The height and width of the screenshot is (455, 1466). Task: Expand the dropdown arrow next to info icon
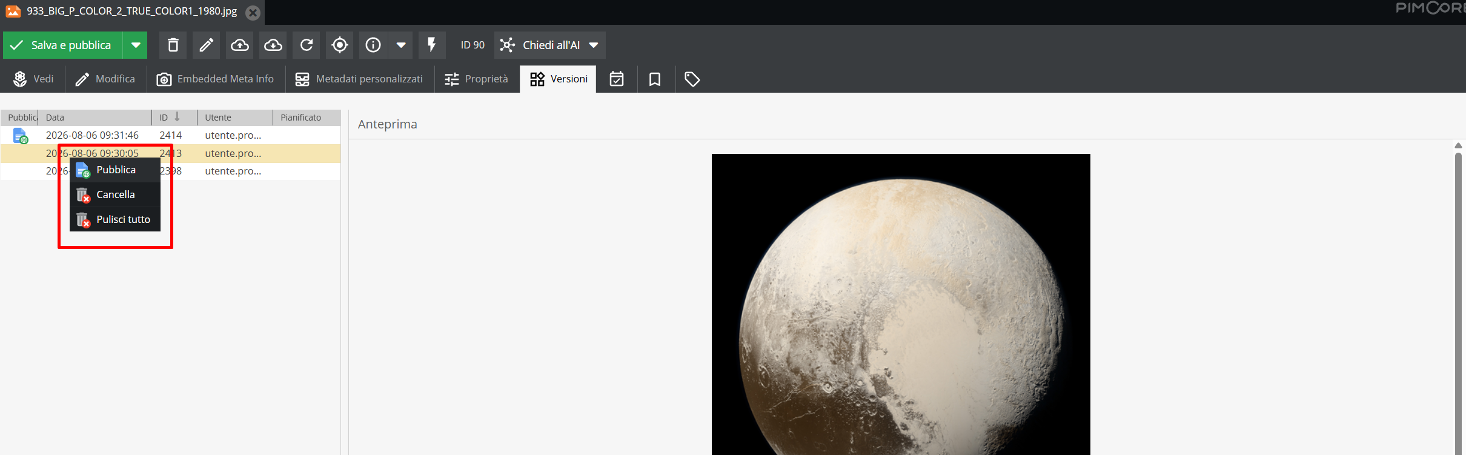(x=401, y=45)
